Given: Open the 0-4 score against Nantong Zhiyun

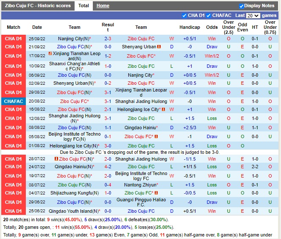Looking at the screenshot, I should (x=108, y=185).
